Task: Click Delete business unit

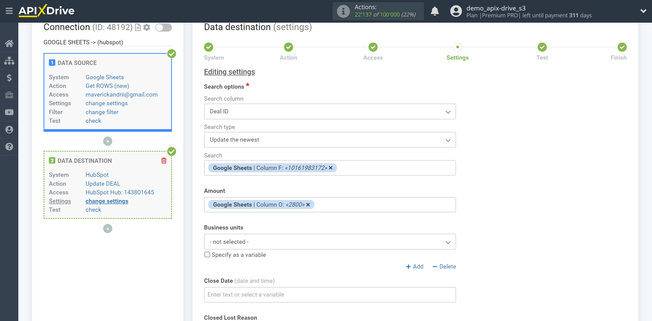Action: pyautogui.click(x=444, y=266)
